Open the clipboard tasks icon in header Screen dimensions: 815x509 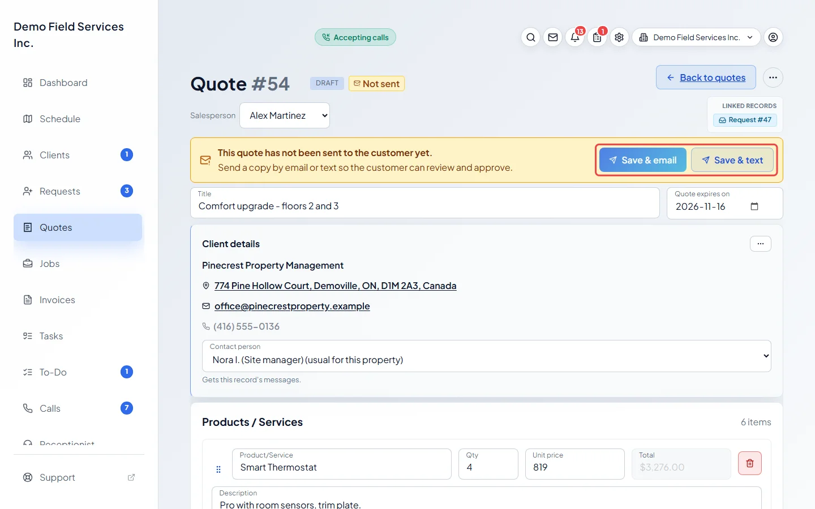pos(597,37)
